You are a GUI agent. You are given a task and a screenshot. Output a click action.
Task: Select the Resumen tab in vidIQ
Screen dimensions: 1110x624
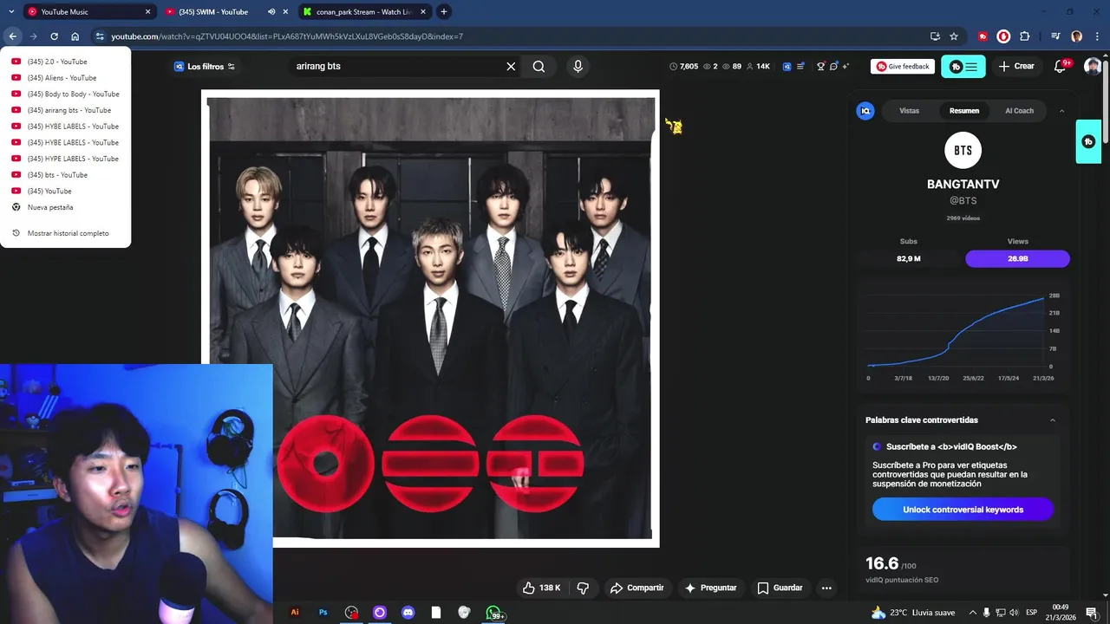point(963,111)
